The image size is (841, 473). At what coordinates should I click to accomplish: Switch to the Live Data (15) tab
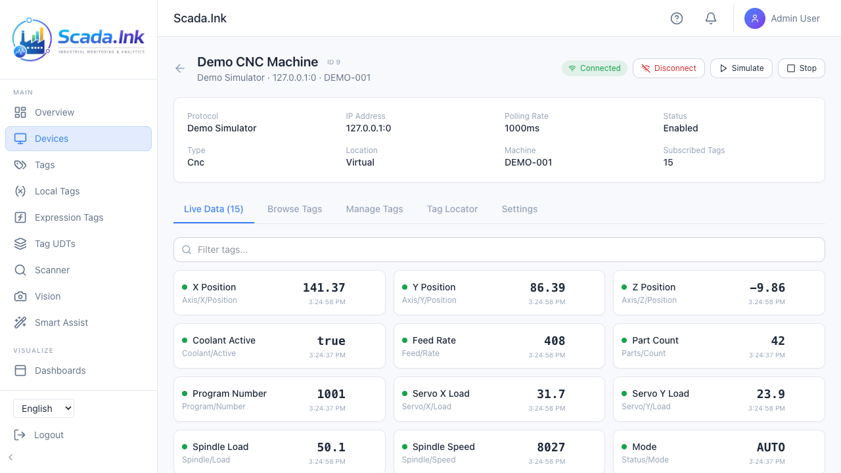click(x=214, y=209)
